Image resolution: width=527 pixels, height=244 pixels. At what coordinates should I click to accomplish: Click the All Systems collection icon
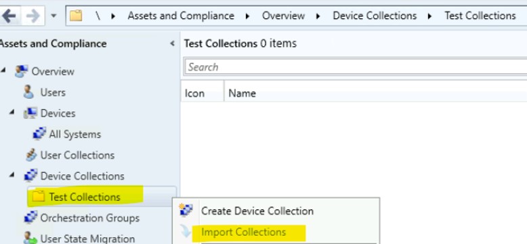click(x=39, y=134)
